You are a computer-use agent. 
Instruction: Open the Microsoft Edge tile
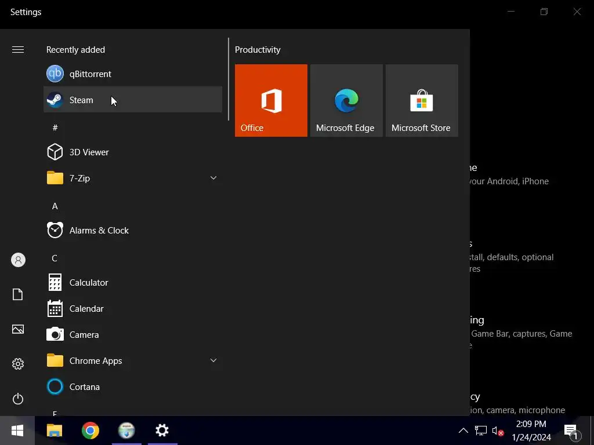pos(346,100)
